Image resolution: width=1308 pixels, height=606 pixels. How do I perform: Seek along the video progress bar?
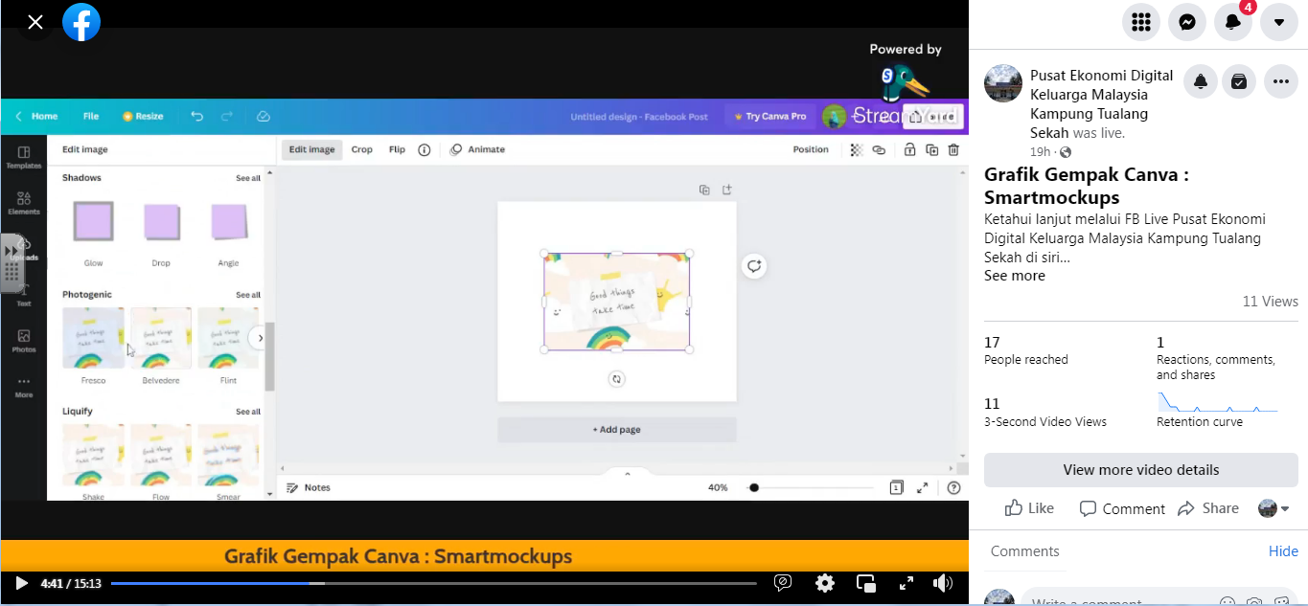click(x=433, y=583)
